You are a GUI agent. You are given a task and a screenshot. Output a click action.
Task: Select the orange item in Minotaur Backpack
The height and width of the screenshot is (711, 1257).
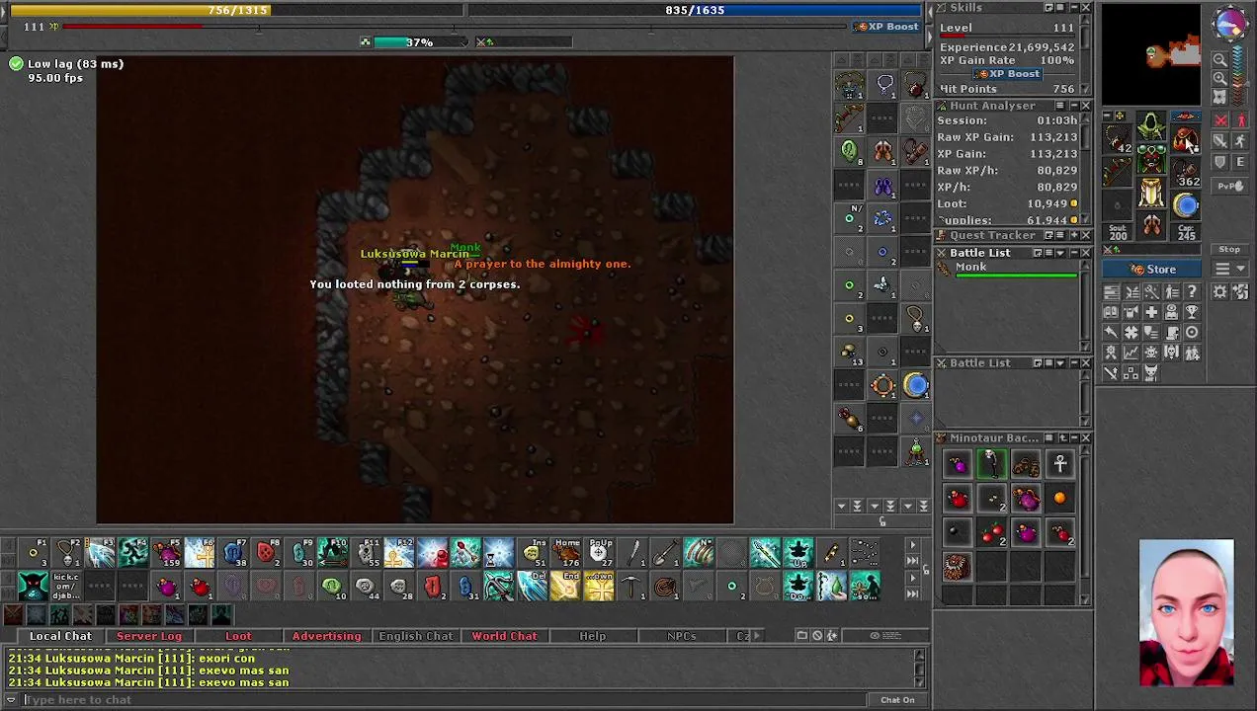coord(1059,499)
